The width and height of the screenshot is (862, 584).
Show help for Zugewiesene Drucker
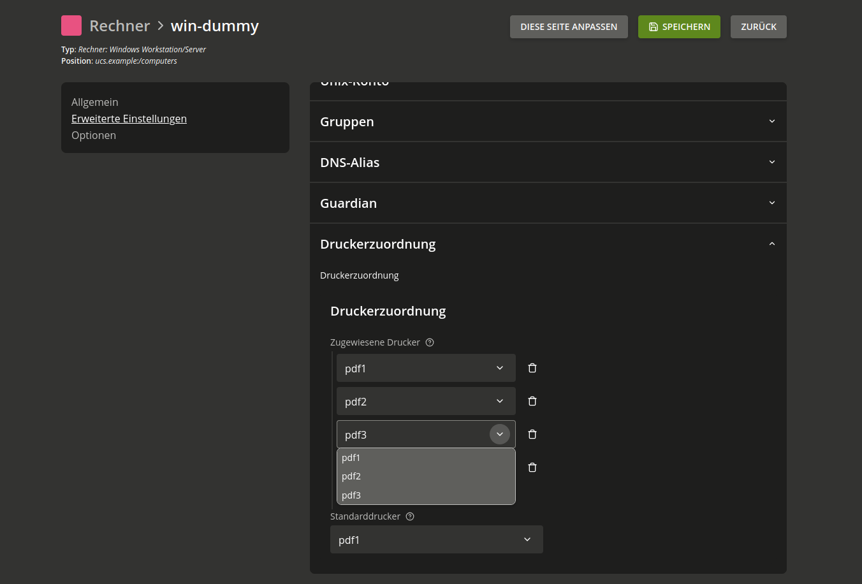430,342
